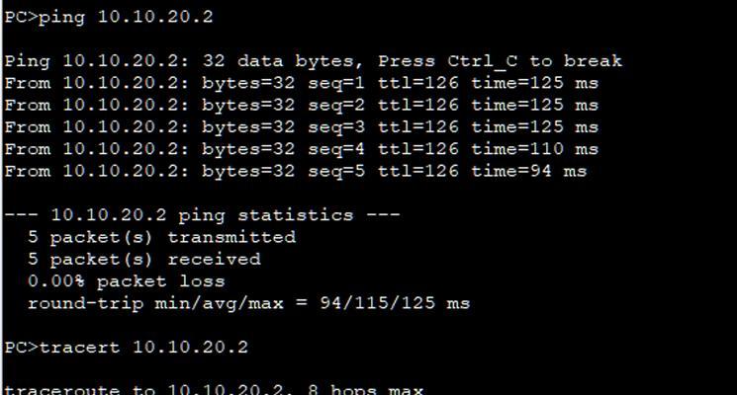Click the seq=3 ping reply line
The image size is (737, 395).
tap(302, 127)
